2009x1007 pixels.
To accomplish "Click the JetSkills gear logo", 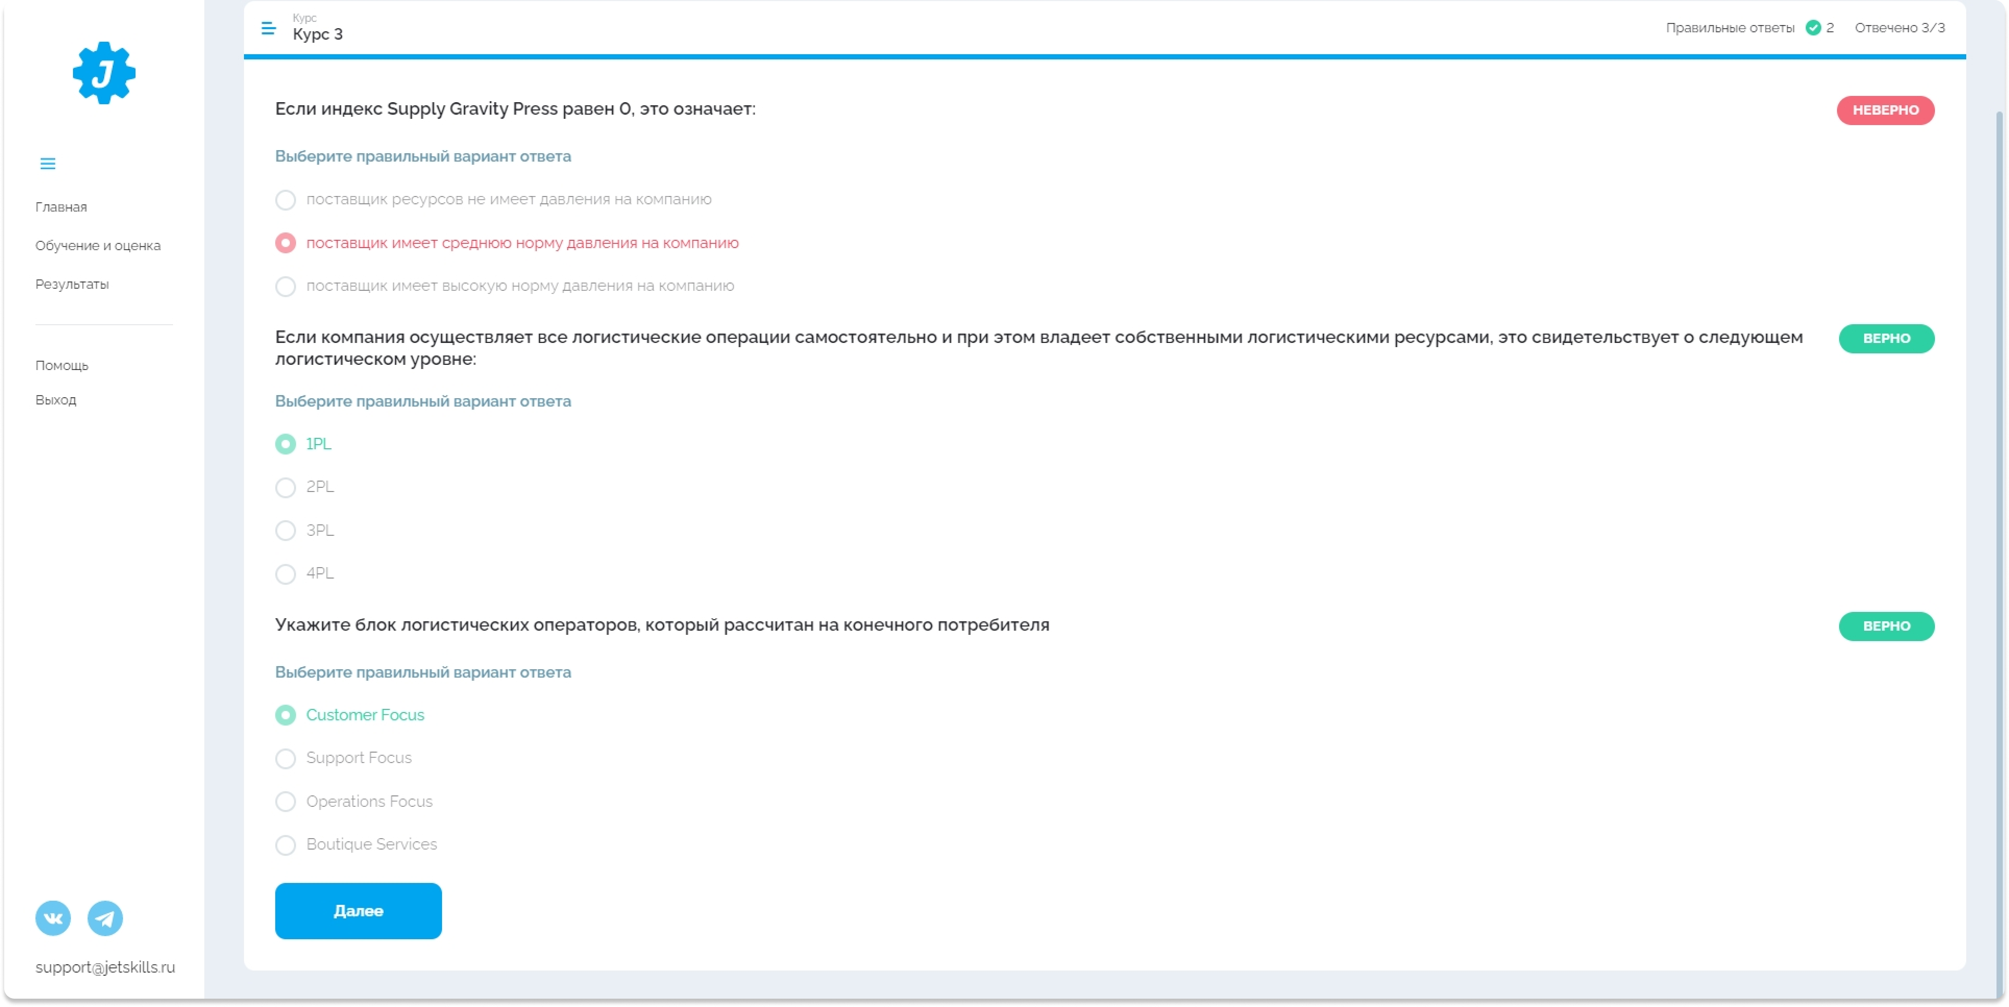I will [104, 72].
